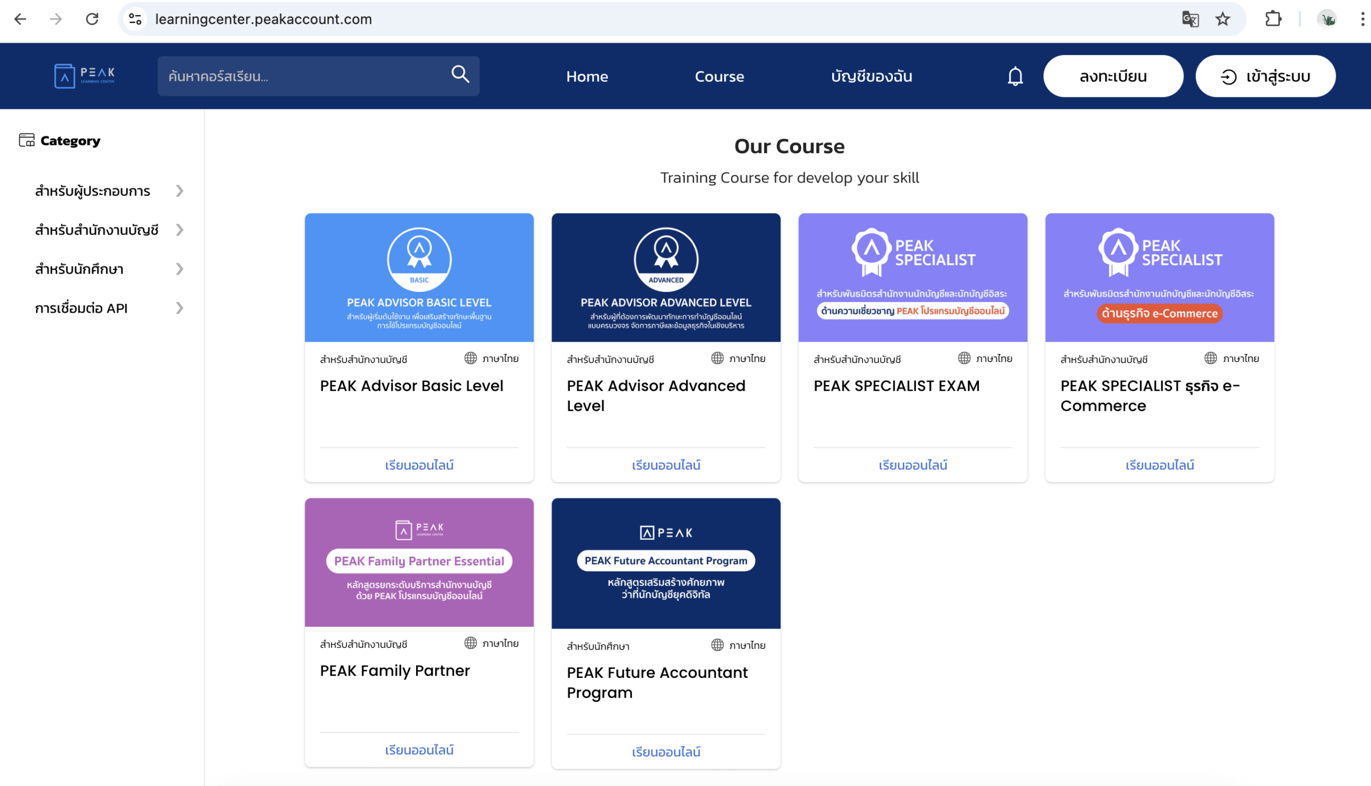The image size is (1371, 786).
Task: Click the เข้าสู่ระบบ login button
Action: point(1265,76)
